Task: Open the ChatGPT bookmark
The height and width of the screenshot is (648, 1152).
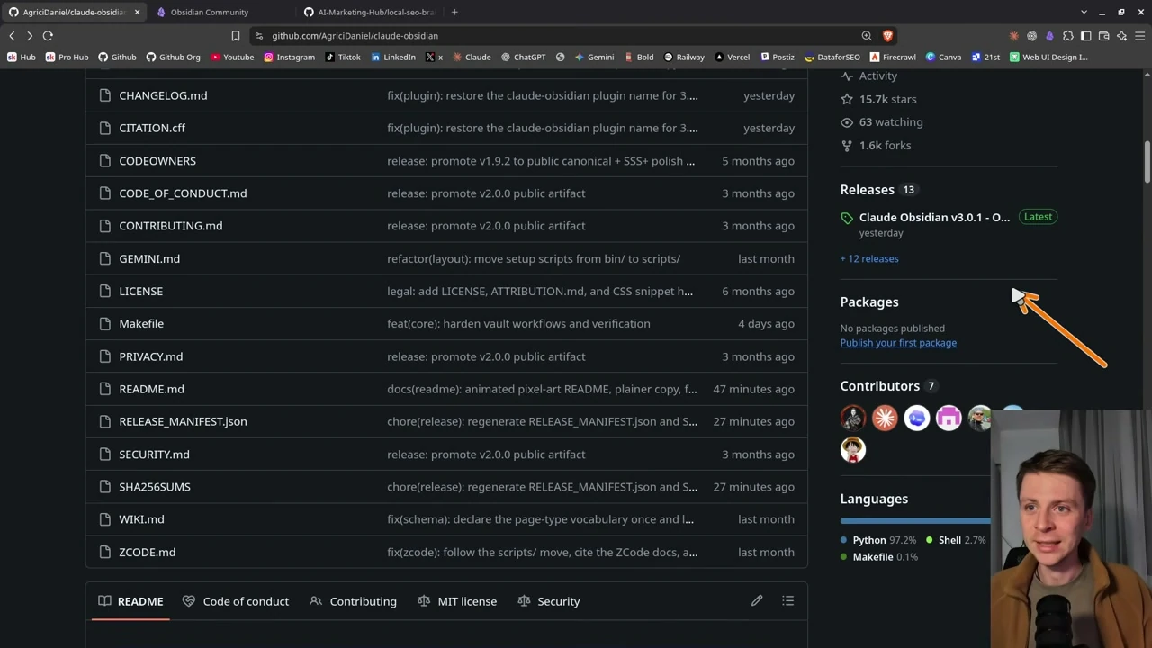Action: coord(523,57)
